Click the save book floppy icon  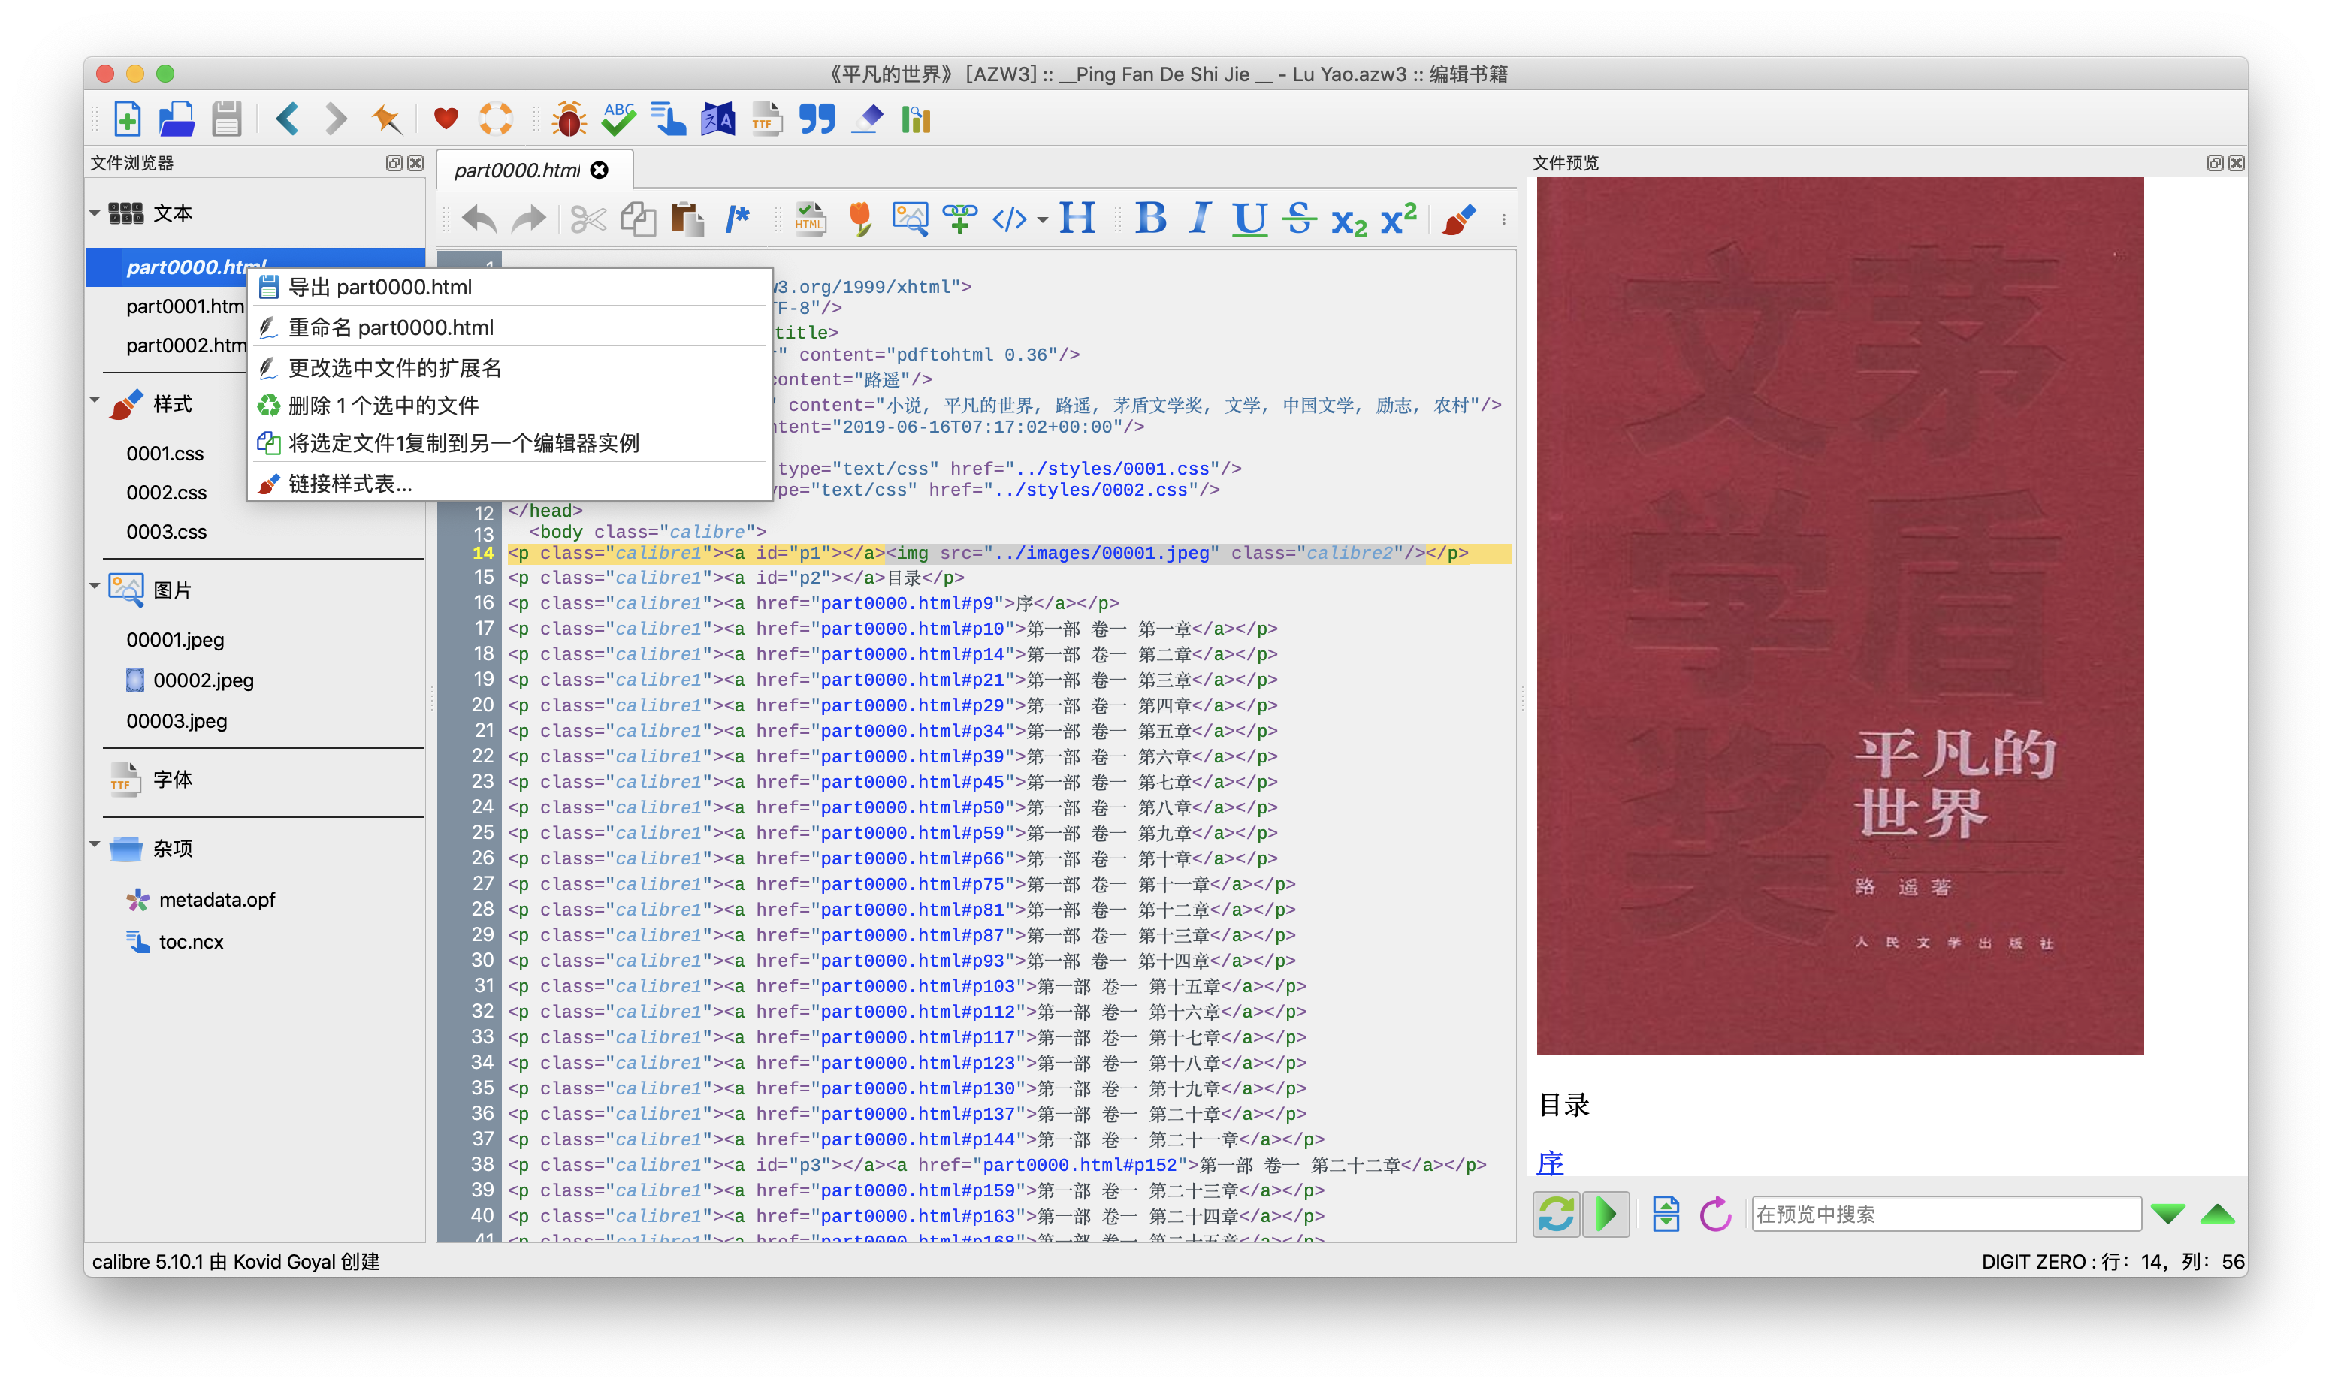click(x=226, y=119)
